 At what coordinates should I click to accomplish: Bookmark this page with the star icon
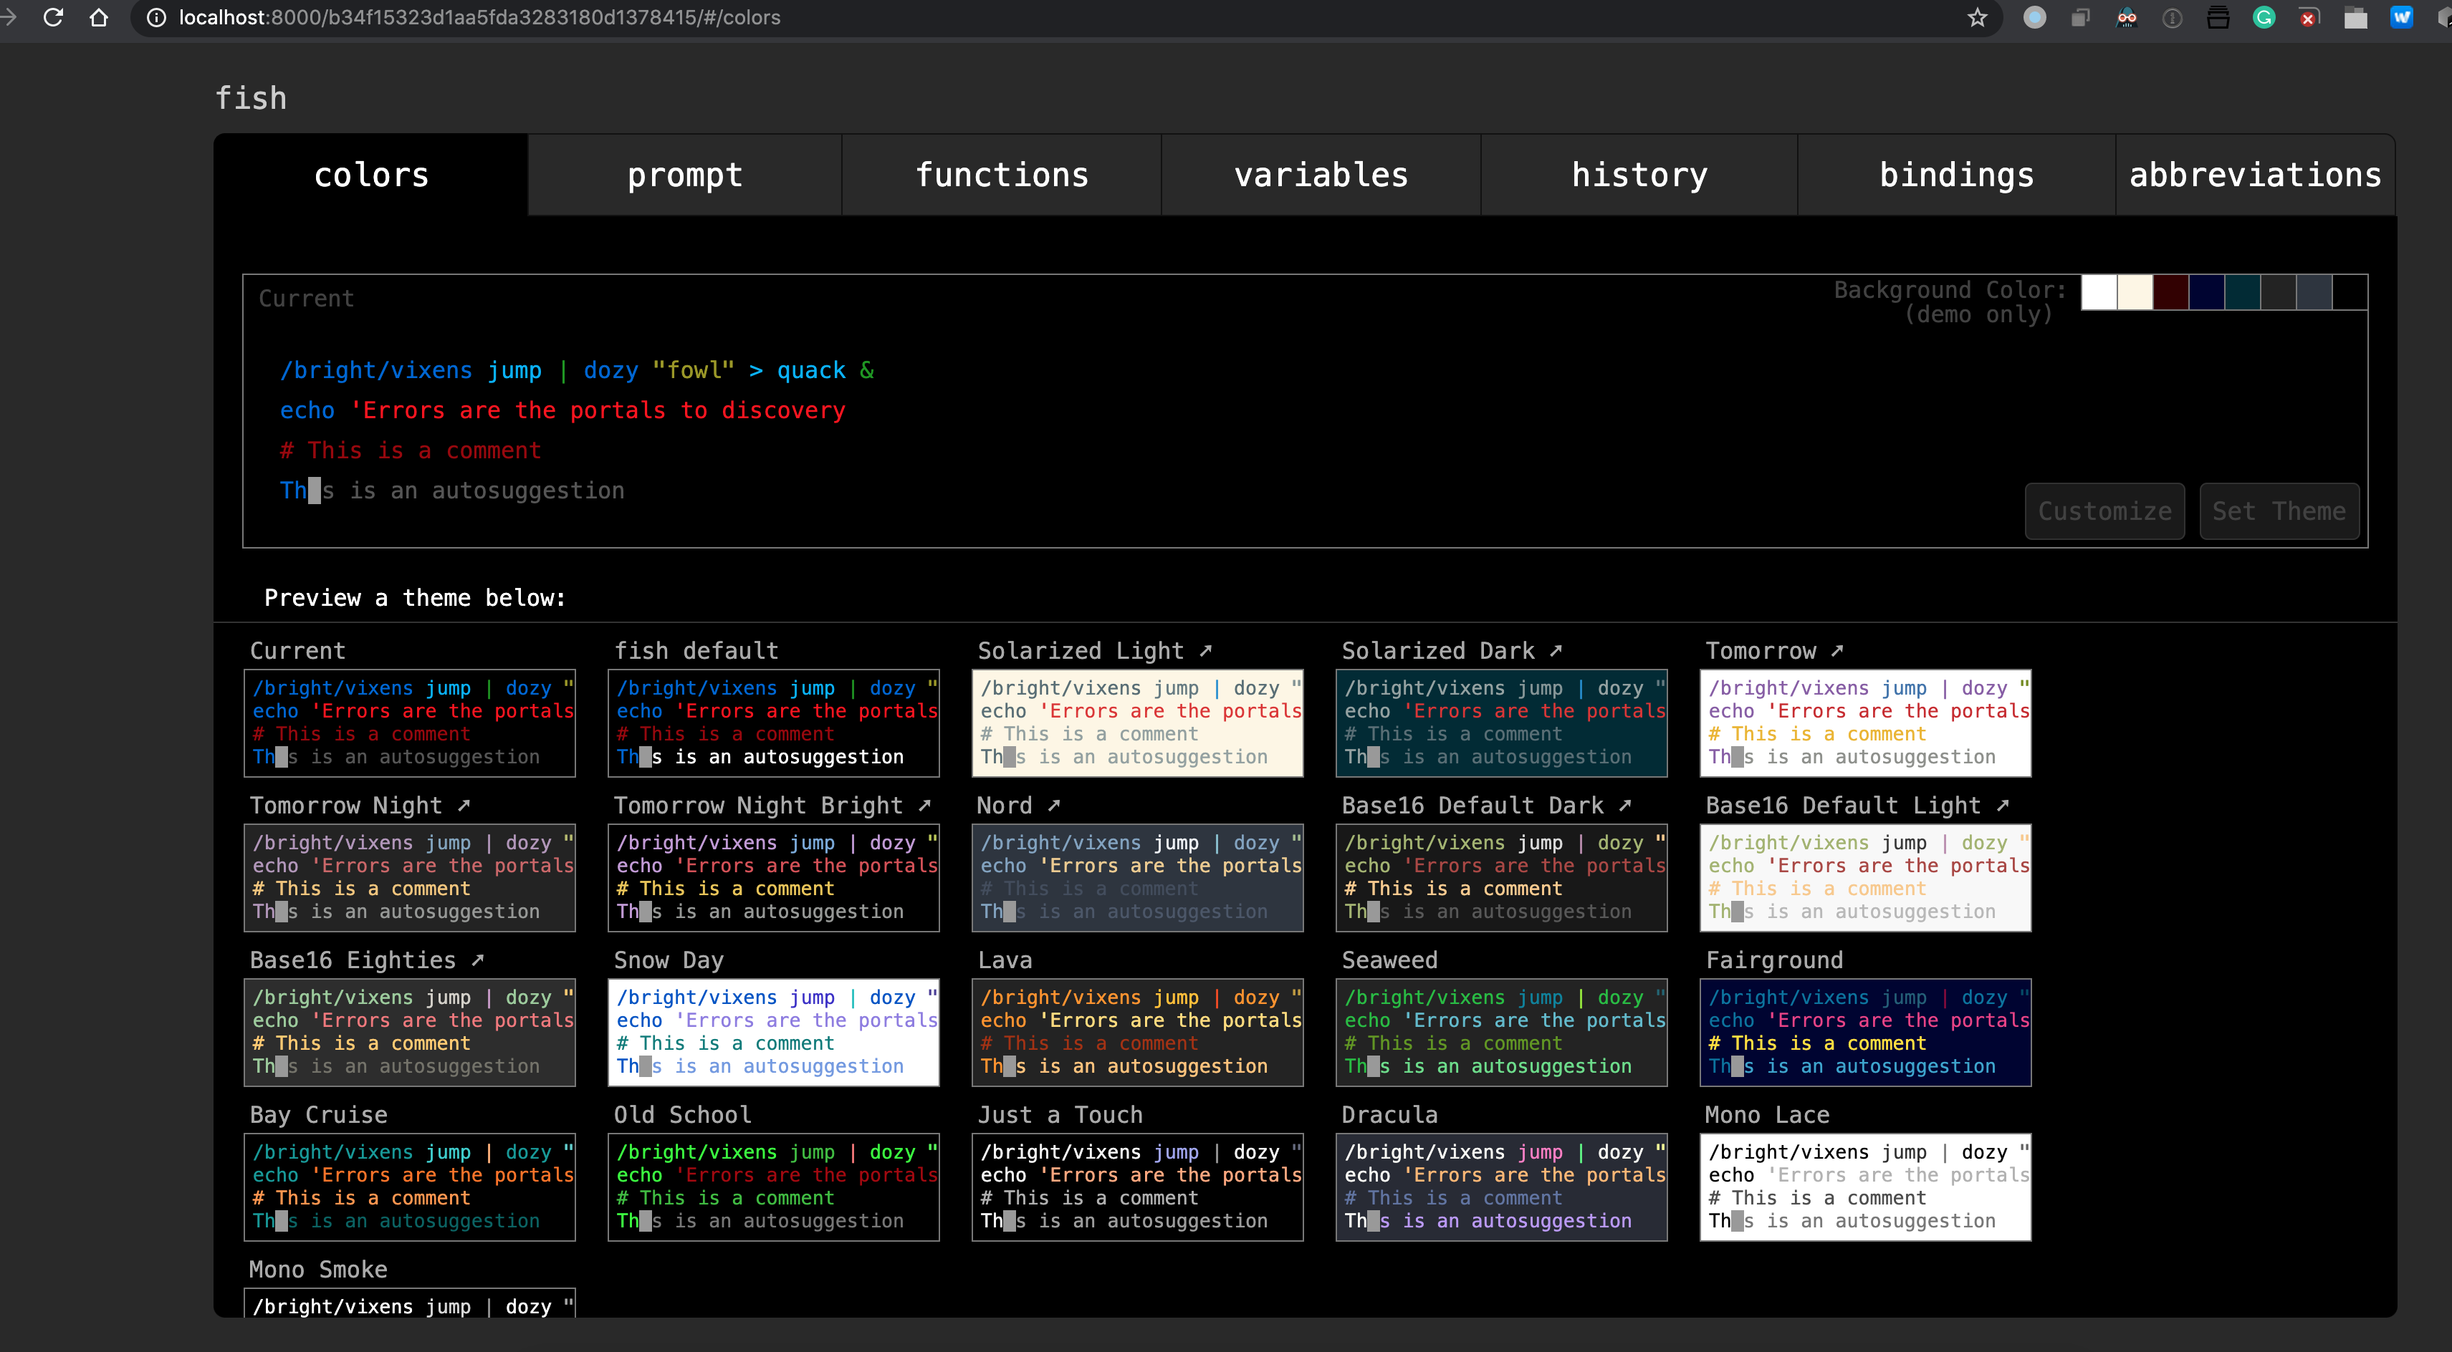pos(1978,17)
